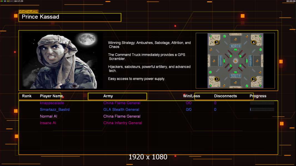Click the Disconnects column header
Screen dimensions: 296x166
225,96
